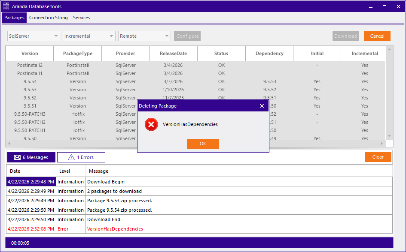Switch to the Connection String tab
Image resolution: width=406 pixels, height=252 pixels.
click(49, 18)
